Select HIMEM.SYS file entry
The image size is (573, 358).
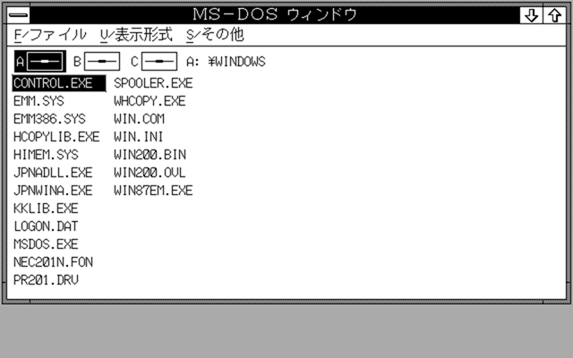coord(46,155)
